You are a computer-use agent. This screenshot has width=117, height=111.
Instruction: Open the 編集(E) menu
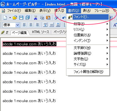30,11
